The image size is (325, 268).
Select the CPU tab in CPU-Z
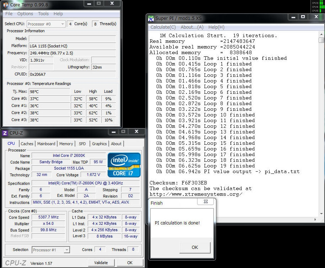(11, 143)
